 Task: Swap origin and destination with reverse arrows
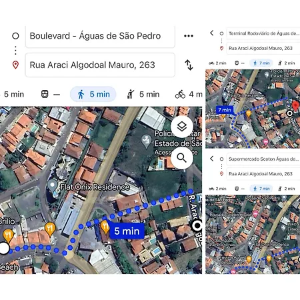pos(189,65)
